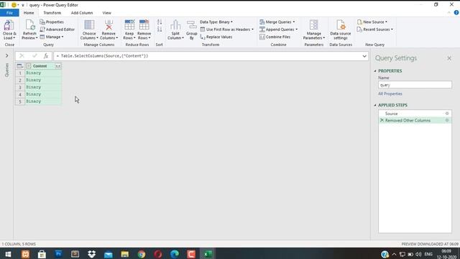Click Split Column icon

175,25
